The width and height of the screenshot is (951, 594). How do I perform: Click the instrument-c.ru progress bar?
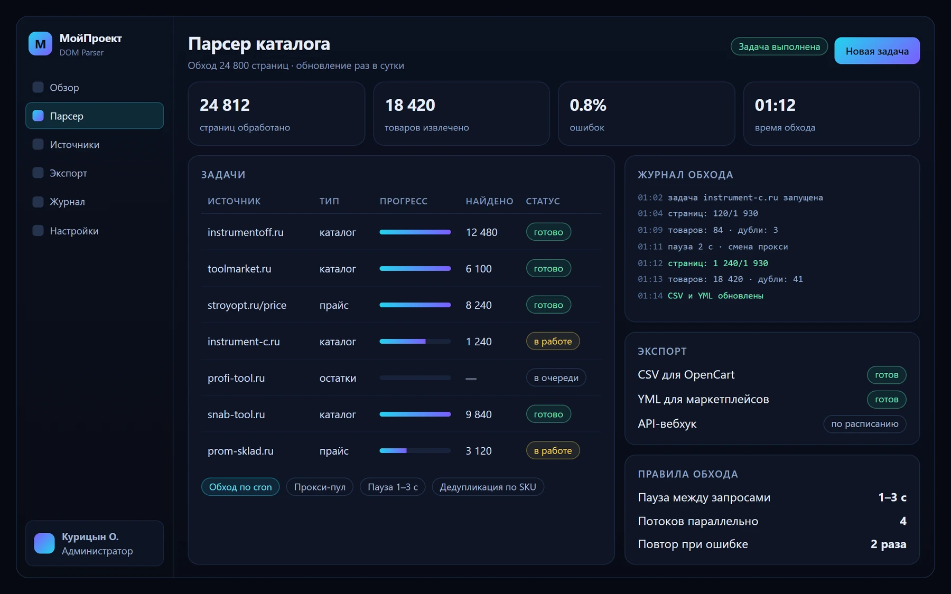415,341
